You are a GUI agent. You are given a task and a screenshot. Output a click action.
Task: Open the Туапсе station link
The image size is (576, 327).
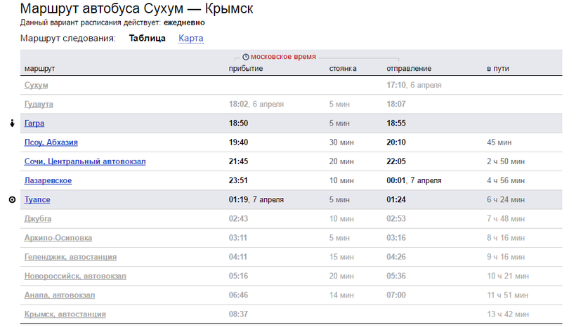pos(37,200)
